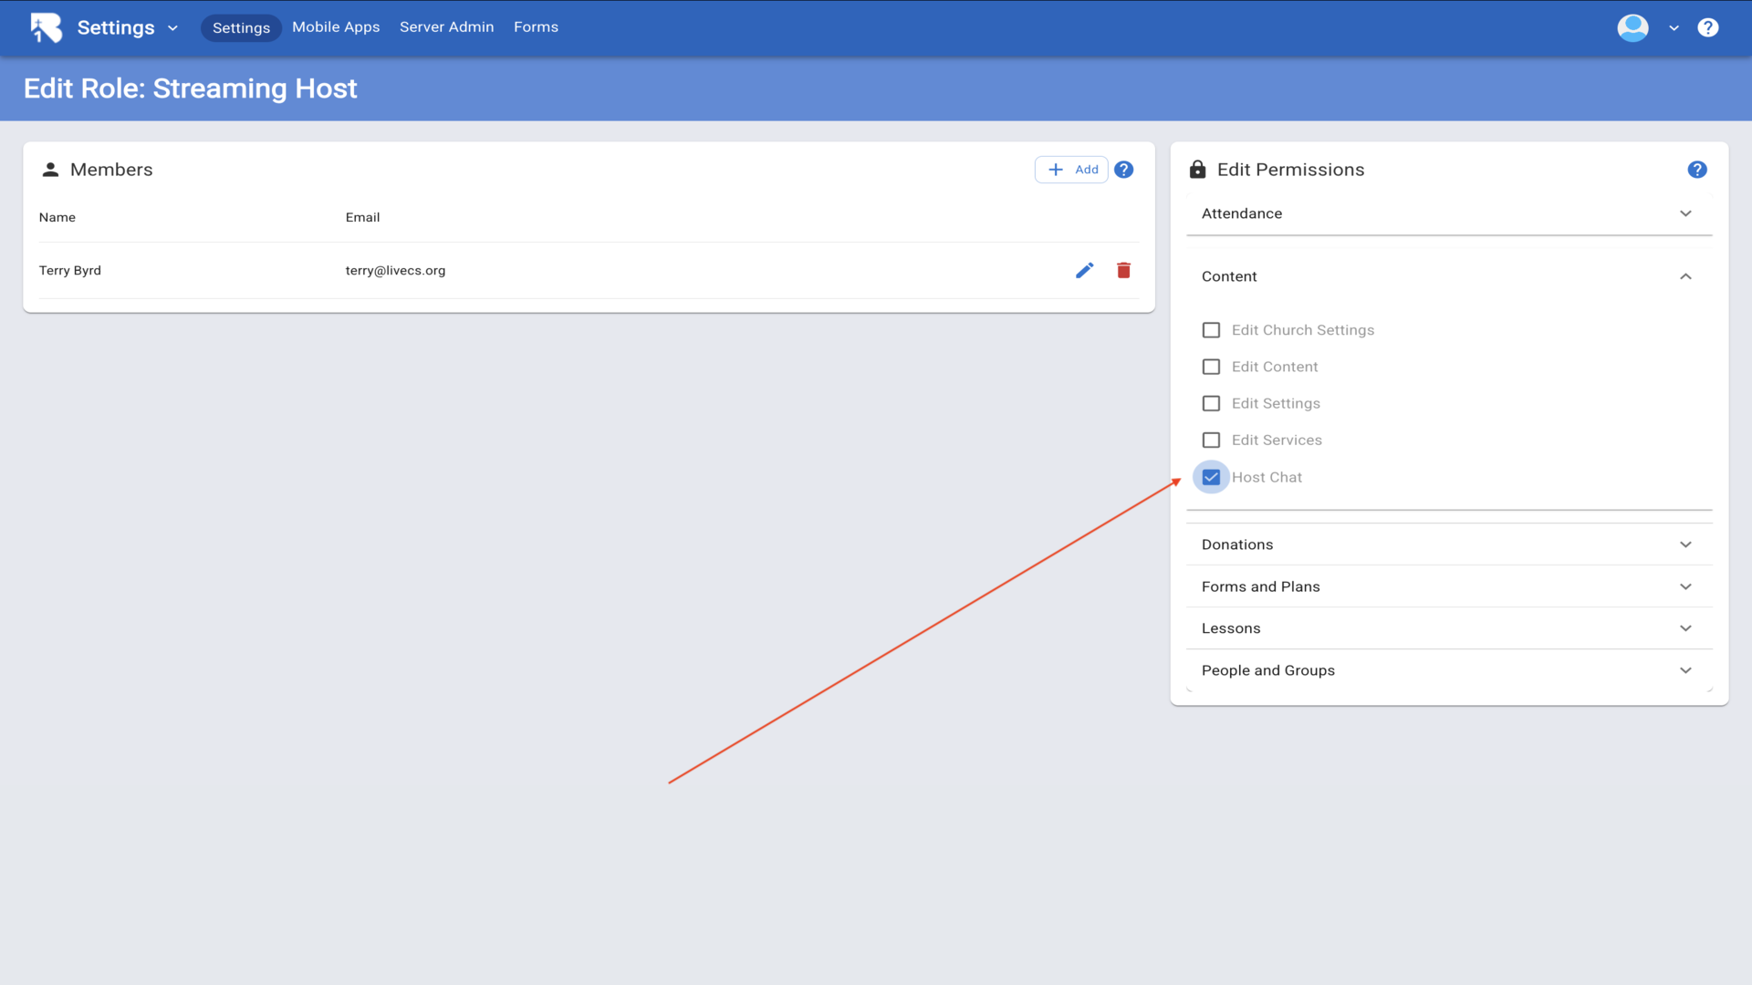Screen dimensions: 1752x985
Task: Enable the Edit Church Settings checkbox
Action: pos(1211,330)
